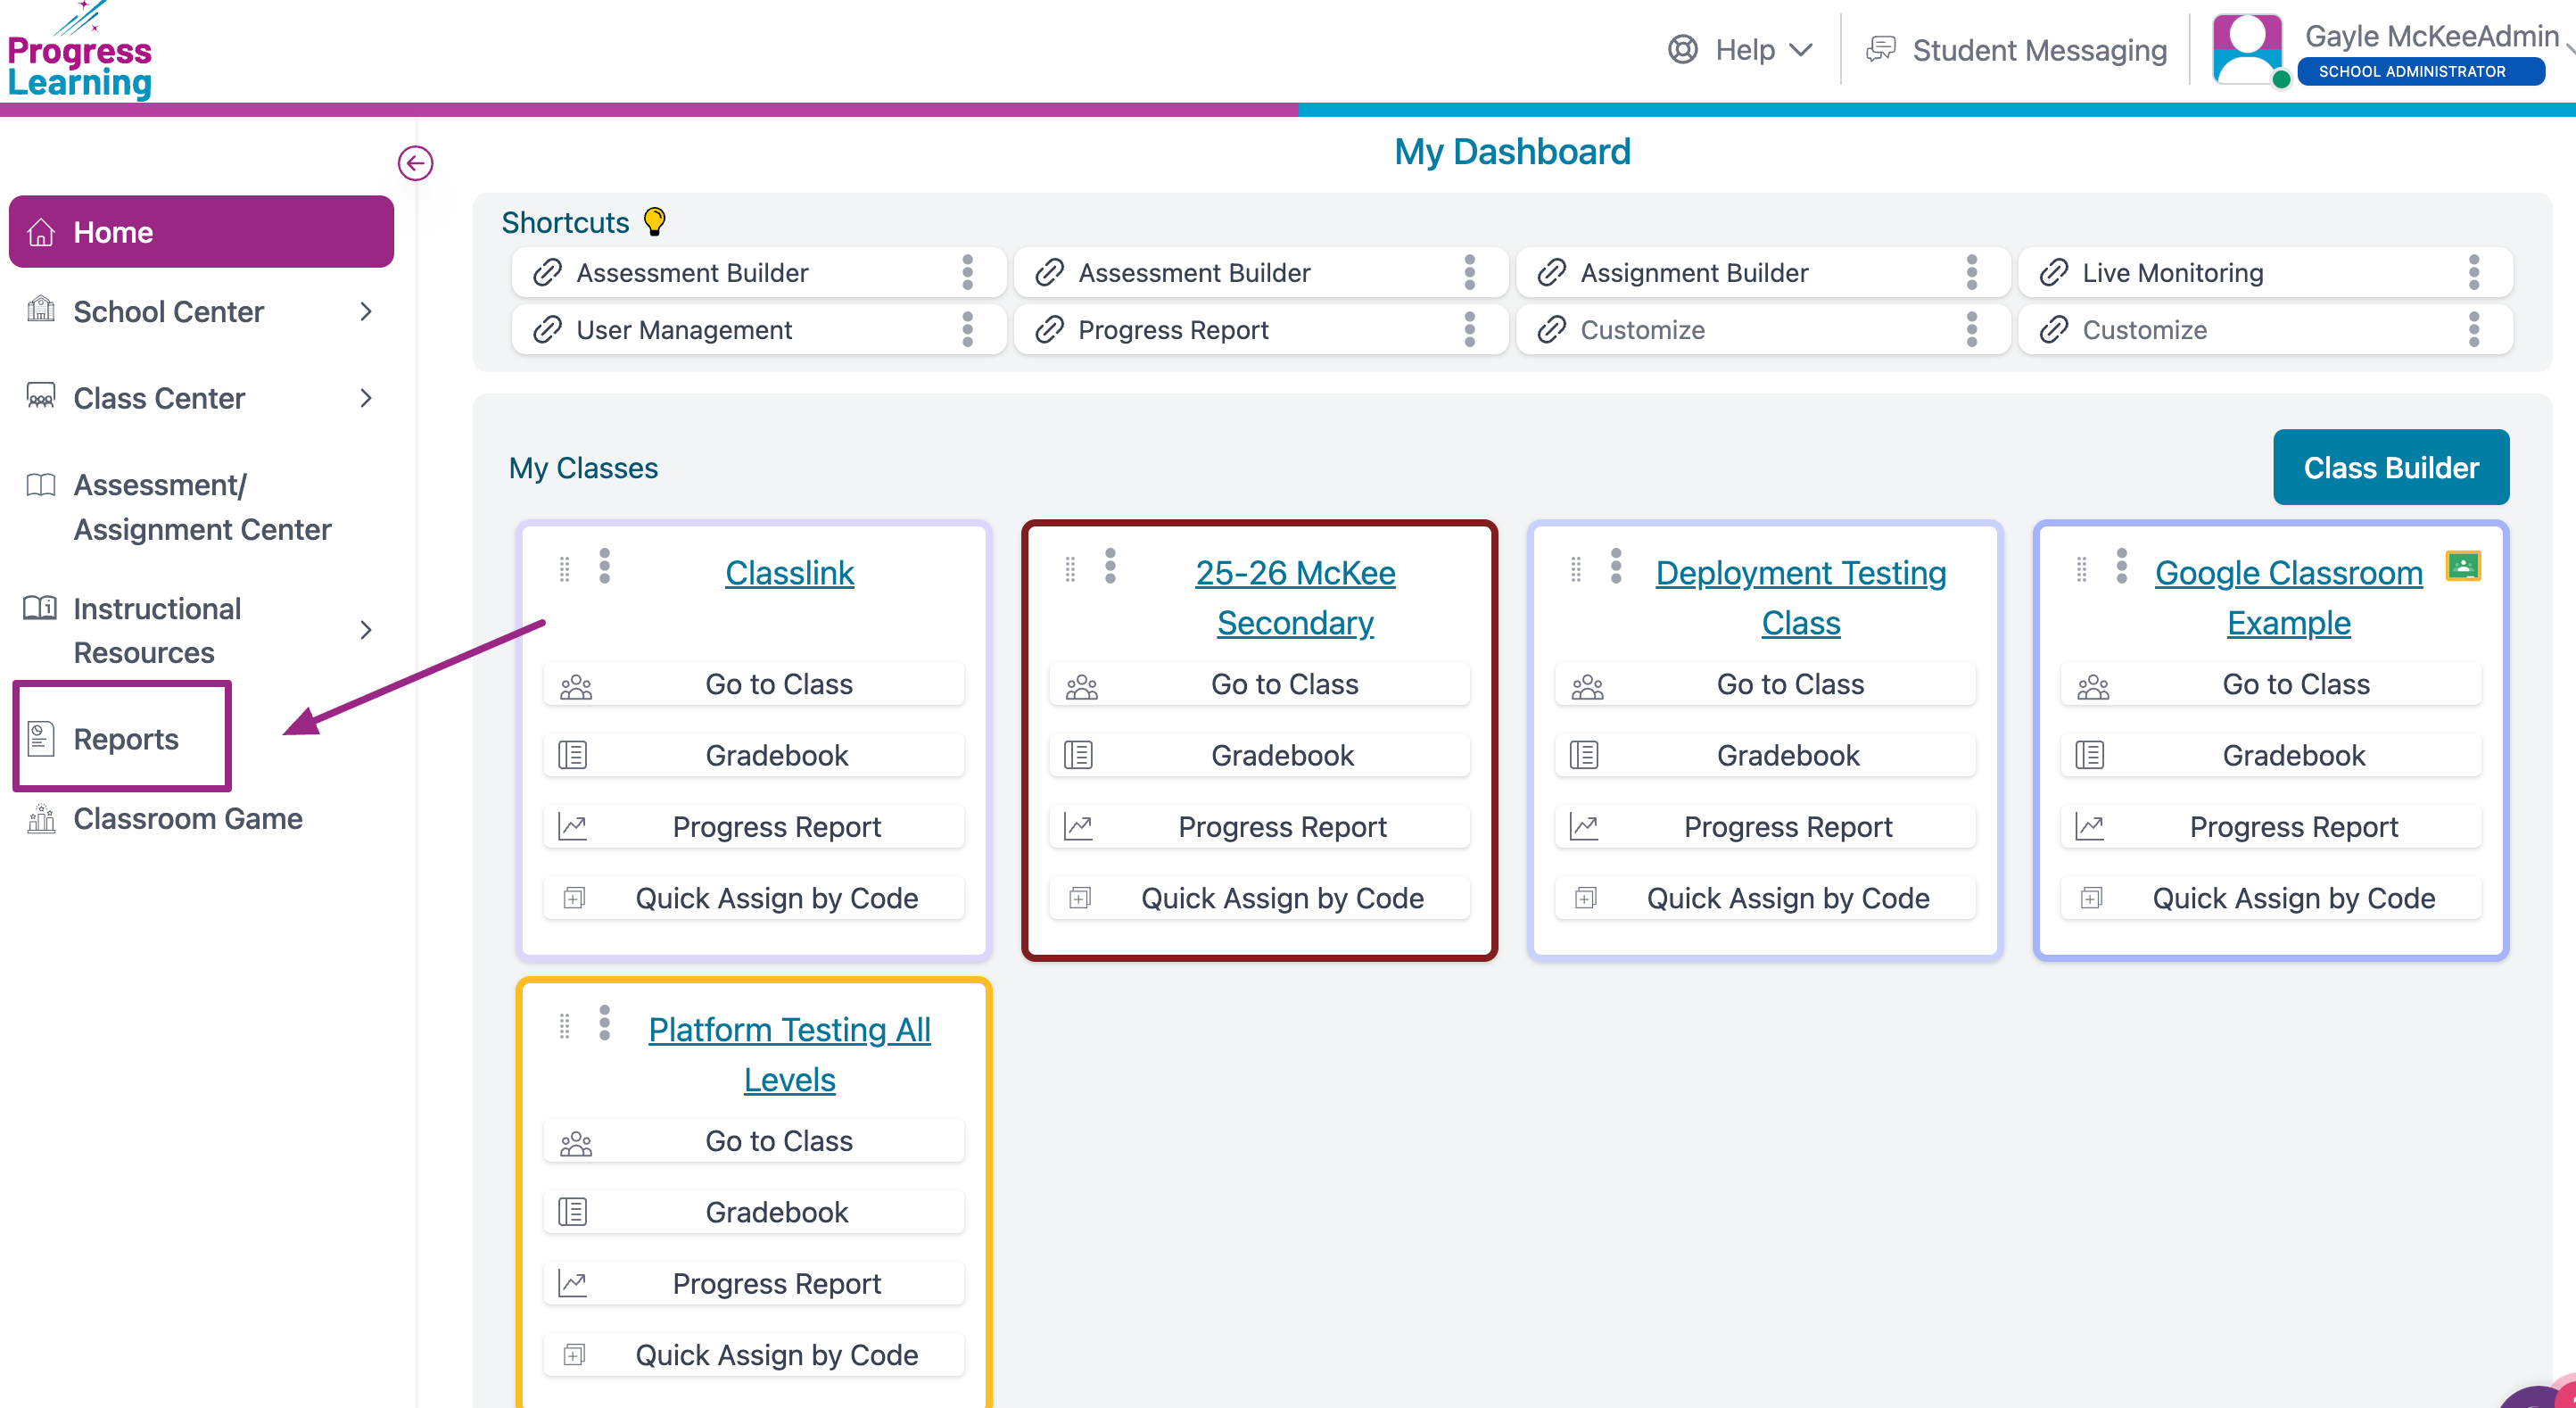
Task: Go to Classroom Game in sidebar
Action: click(x=187, y=818)
